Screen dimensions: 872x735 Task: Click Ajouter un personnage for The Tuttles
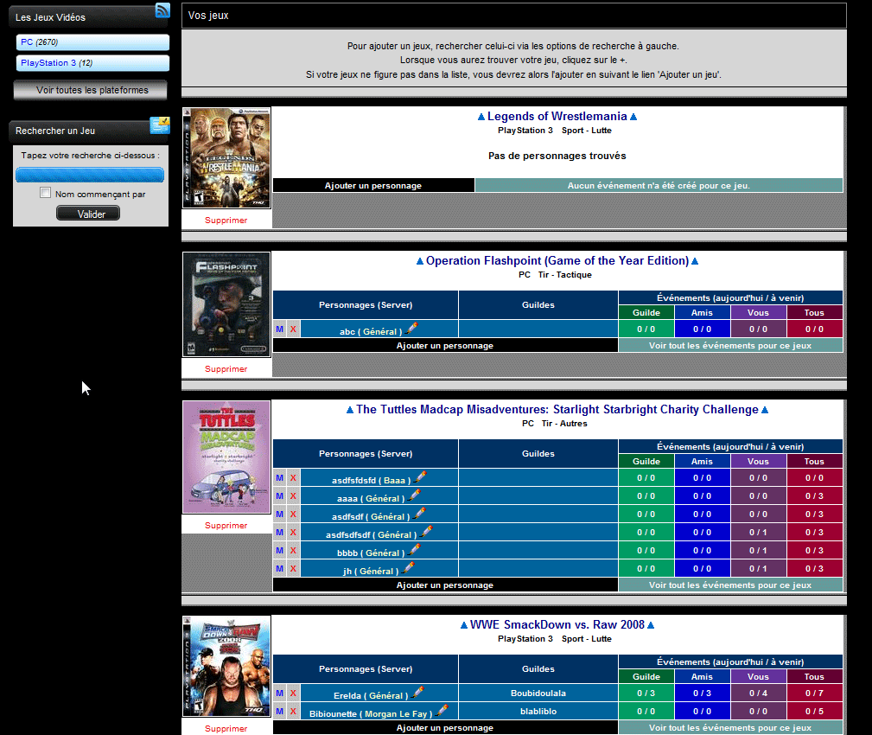coord(445,585)
